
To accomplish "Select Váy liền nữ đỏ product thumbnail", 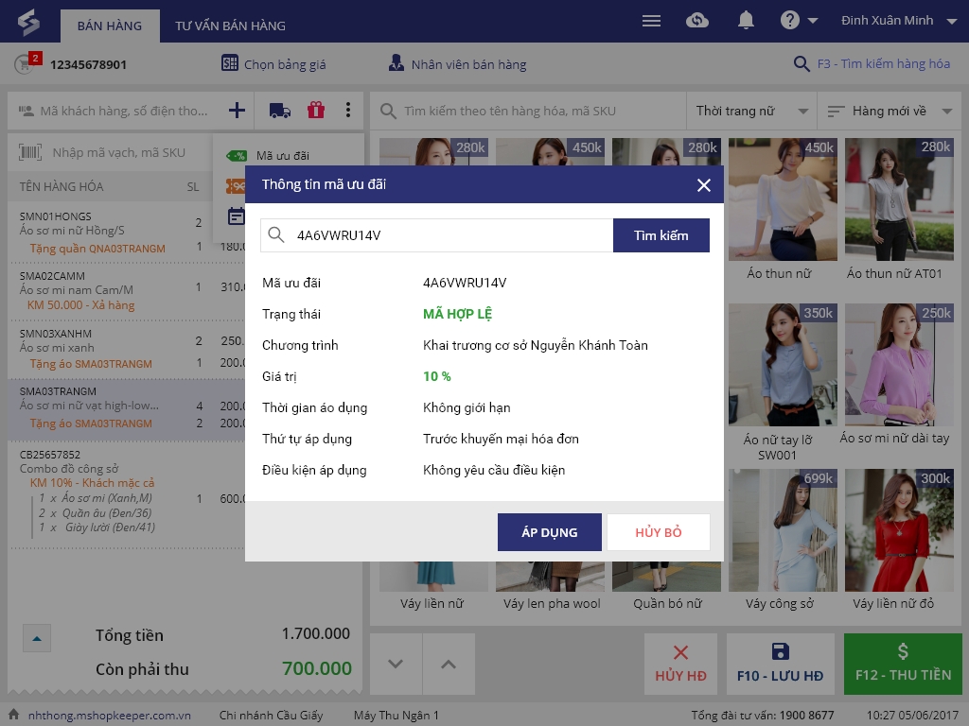I will pyautogui.click(x=899, y=529).
